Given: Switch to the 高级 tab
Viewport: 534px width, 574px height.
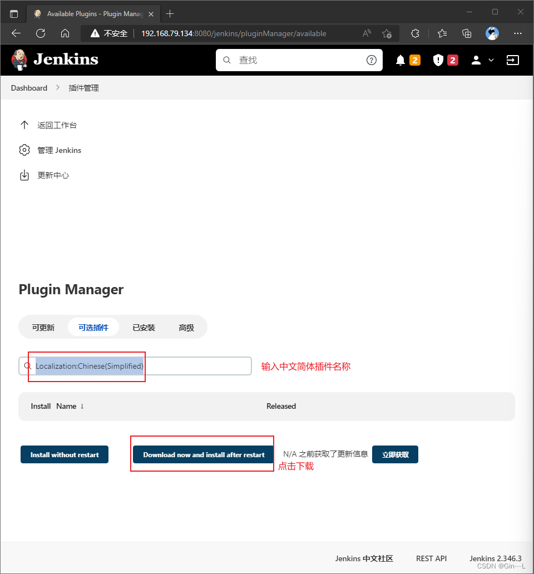Looking at the screenshot, I should [186, 327].
